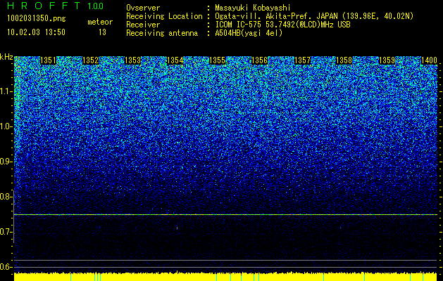Click the 1355 time marker
Screen dimensions: 443x281
(217, 60)
